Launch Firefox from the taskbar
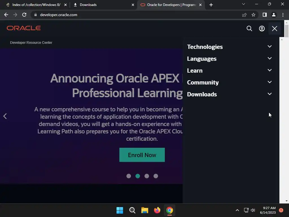289x217 pixels. pyautogui.click(x=157, y=210)
